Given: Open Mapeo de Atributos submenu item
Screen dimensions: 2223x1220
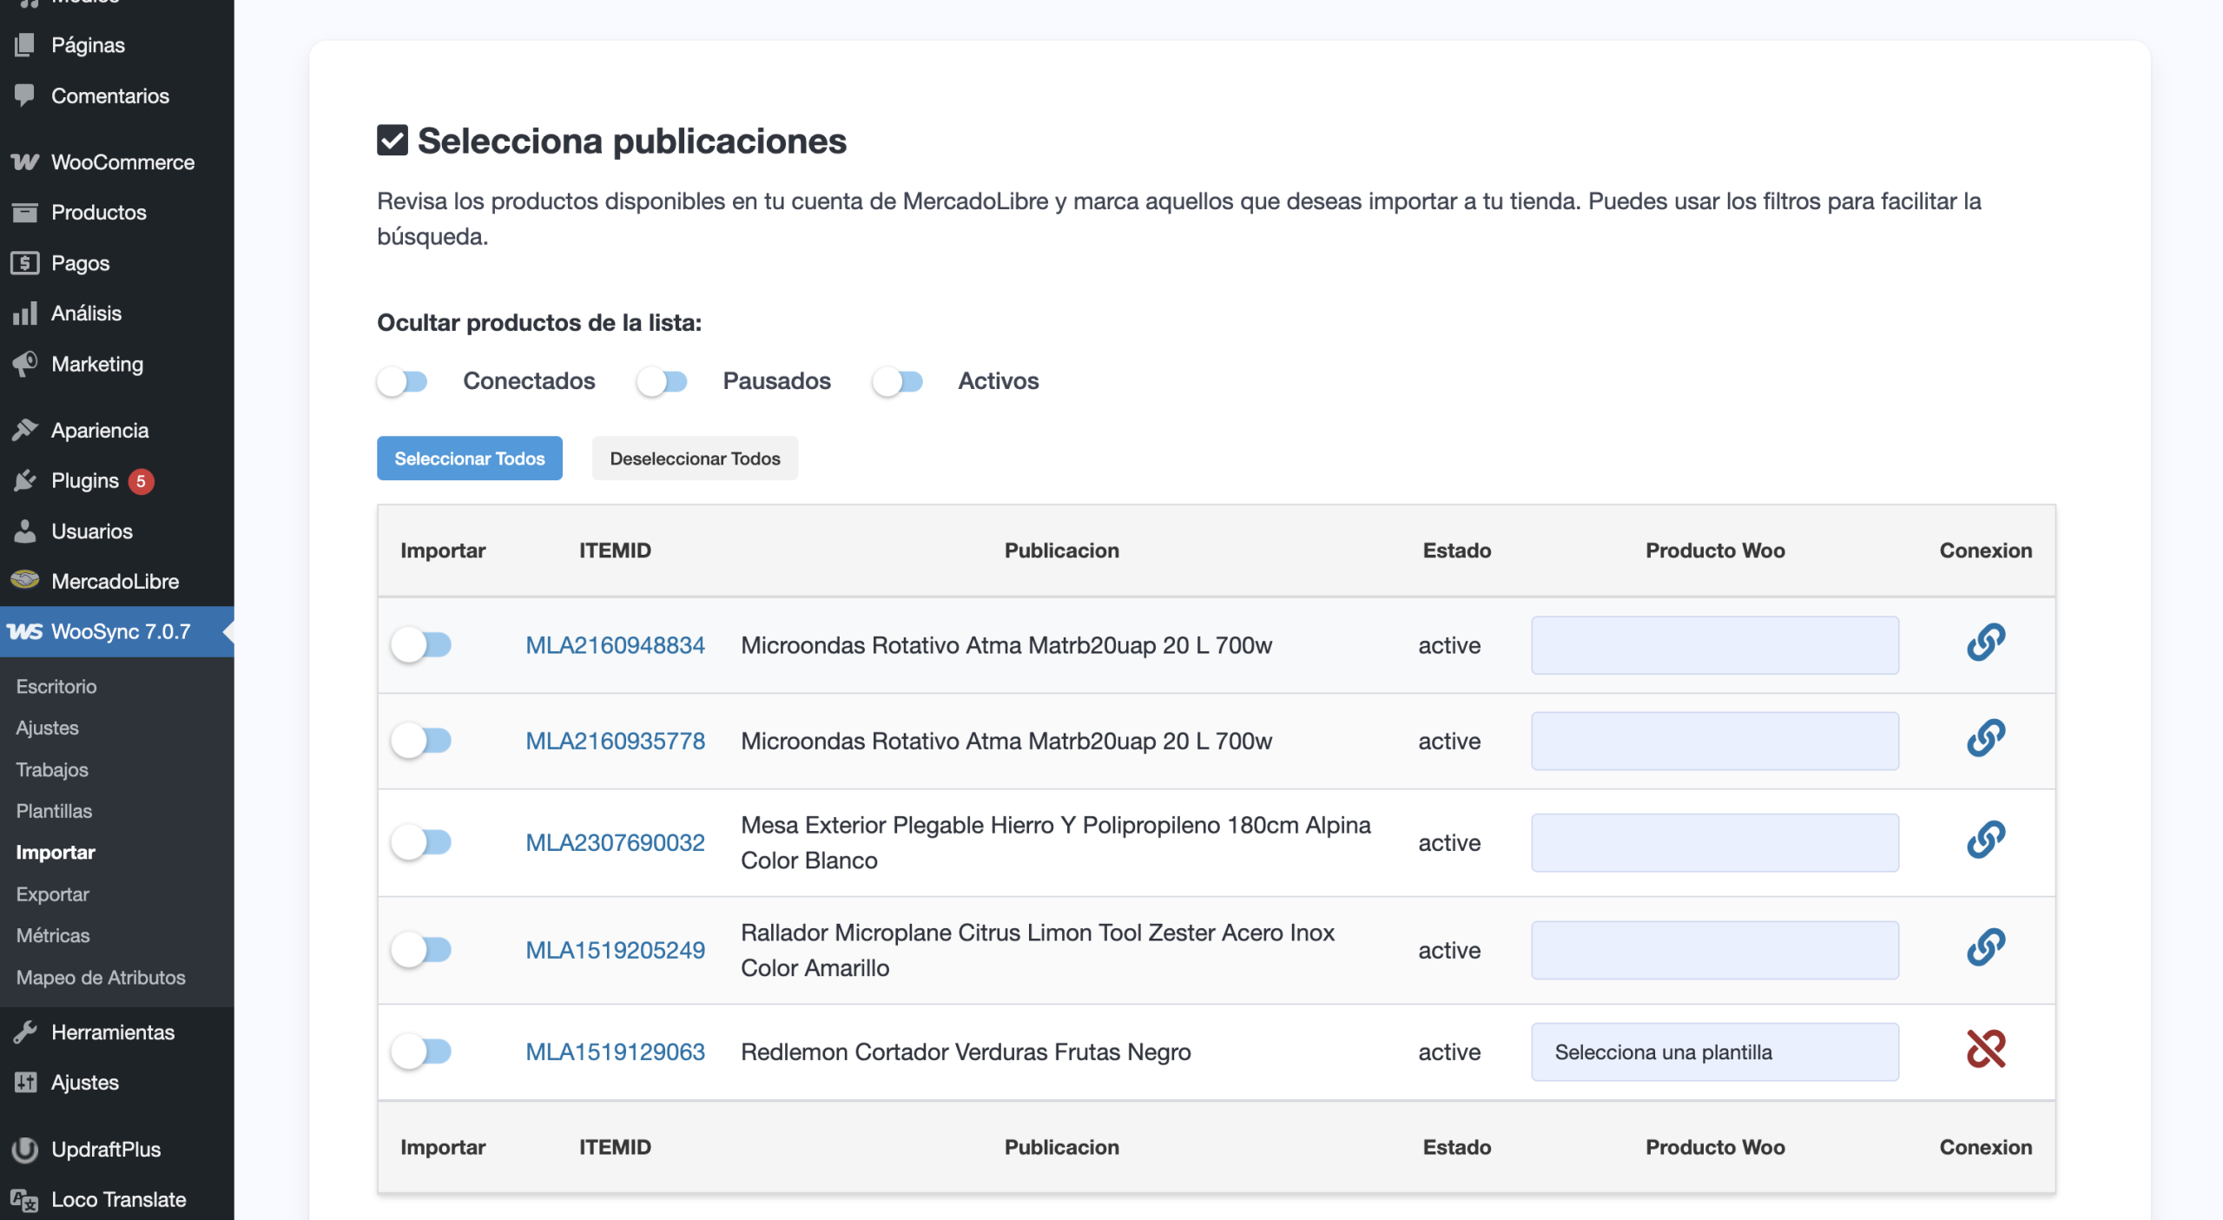Looking at the screenshot, I should pyautogui.click(x=101, y=977).
